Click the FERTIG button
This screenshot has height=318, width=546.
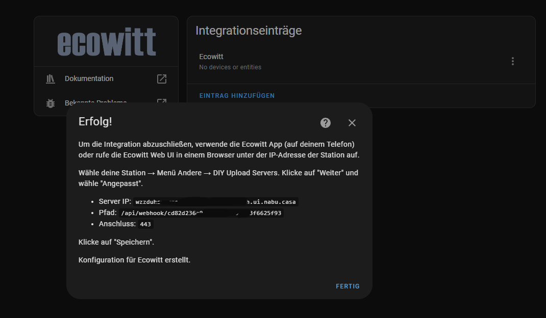(348, 286)
